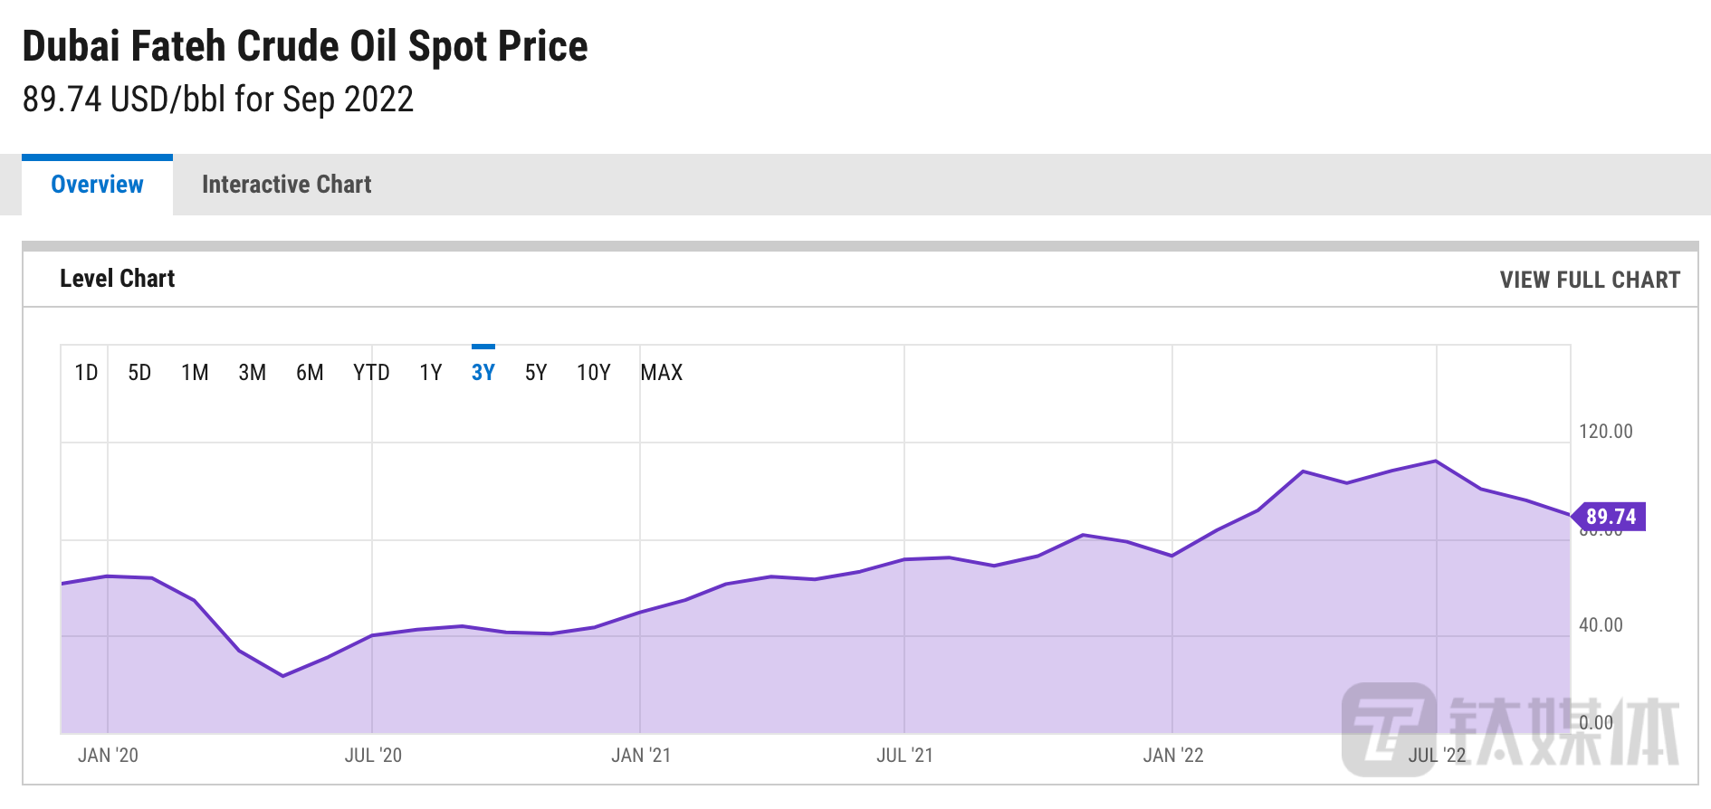Click the JAN '21 axis label
This screenshot has width=1711, height=809.
641,756
